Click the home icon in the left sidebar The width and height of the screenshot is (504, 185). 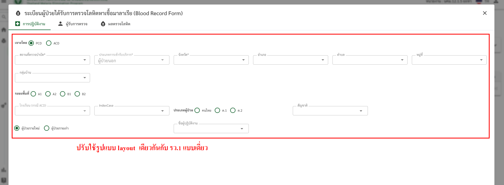click(x=4, y=30)
